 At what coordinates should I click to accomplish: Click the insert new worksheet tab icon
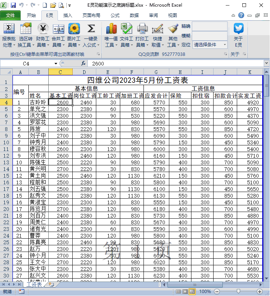[51, 285]
